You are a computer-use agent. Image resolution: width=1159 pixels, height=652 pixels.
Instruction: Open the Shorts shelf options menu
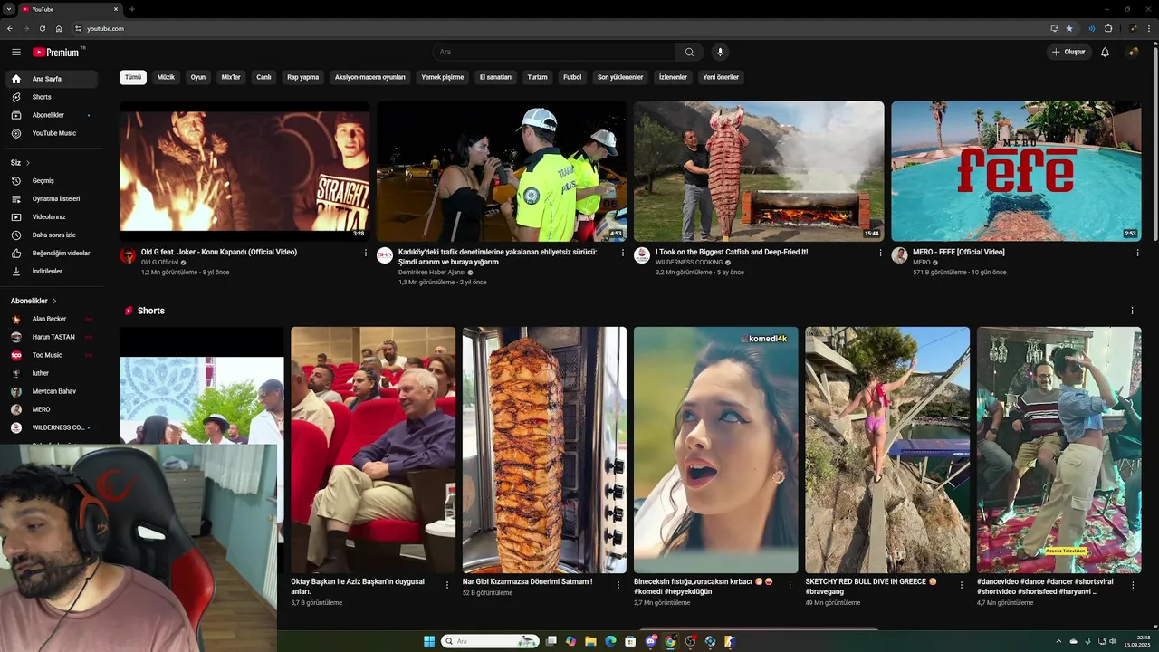1132,311
